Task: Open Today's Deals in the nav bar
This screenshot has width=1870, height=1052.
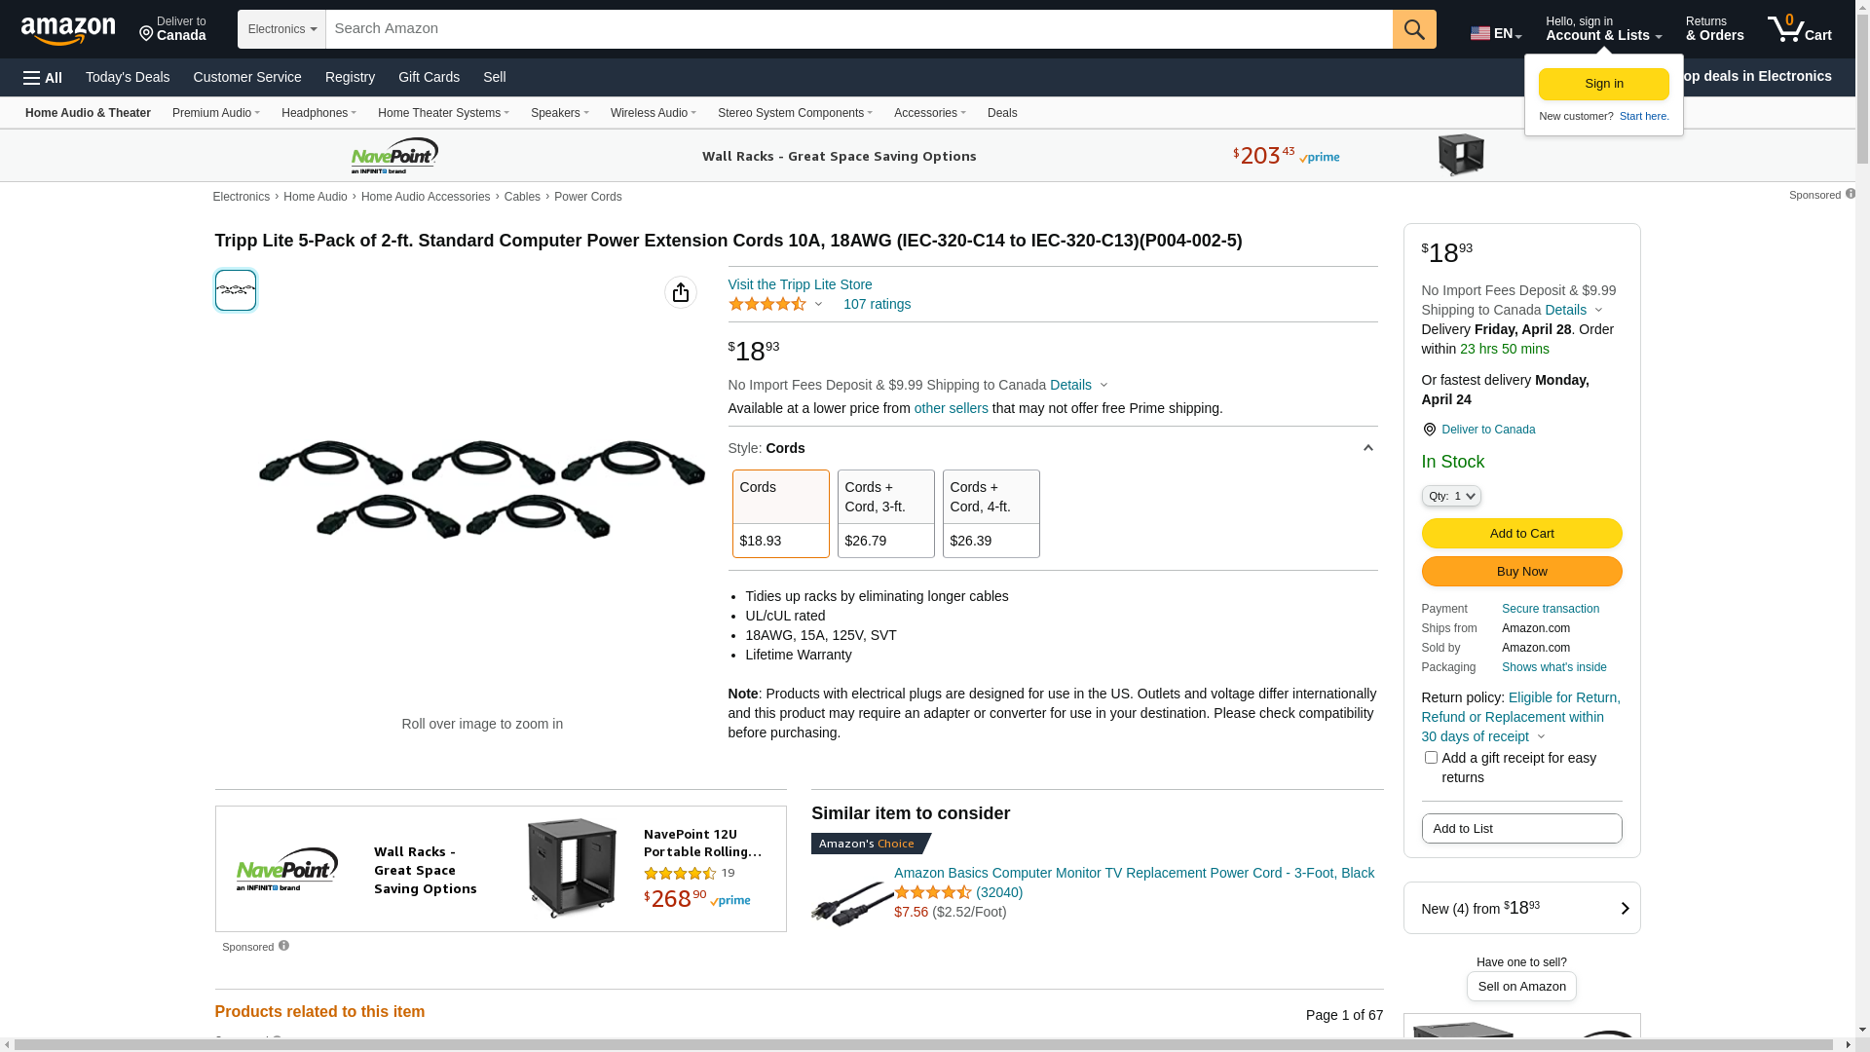Action: pyautogui.click(x=128, y=77)
